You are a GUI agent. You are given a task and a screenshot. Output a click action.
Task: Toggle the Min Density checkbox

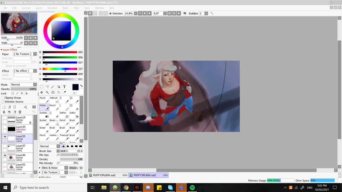click(x=58, y=163)
